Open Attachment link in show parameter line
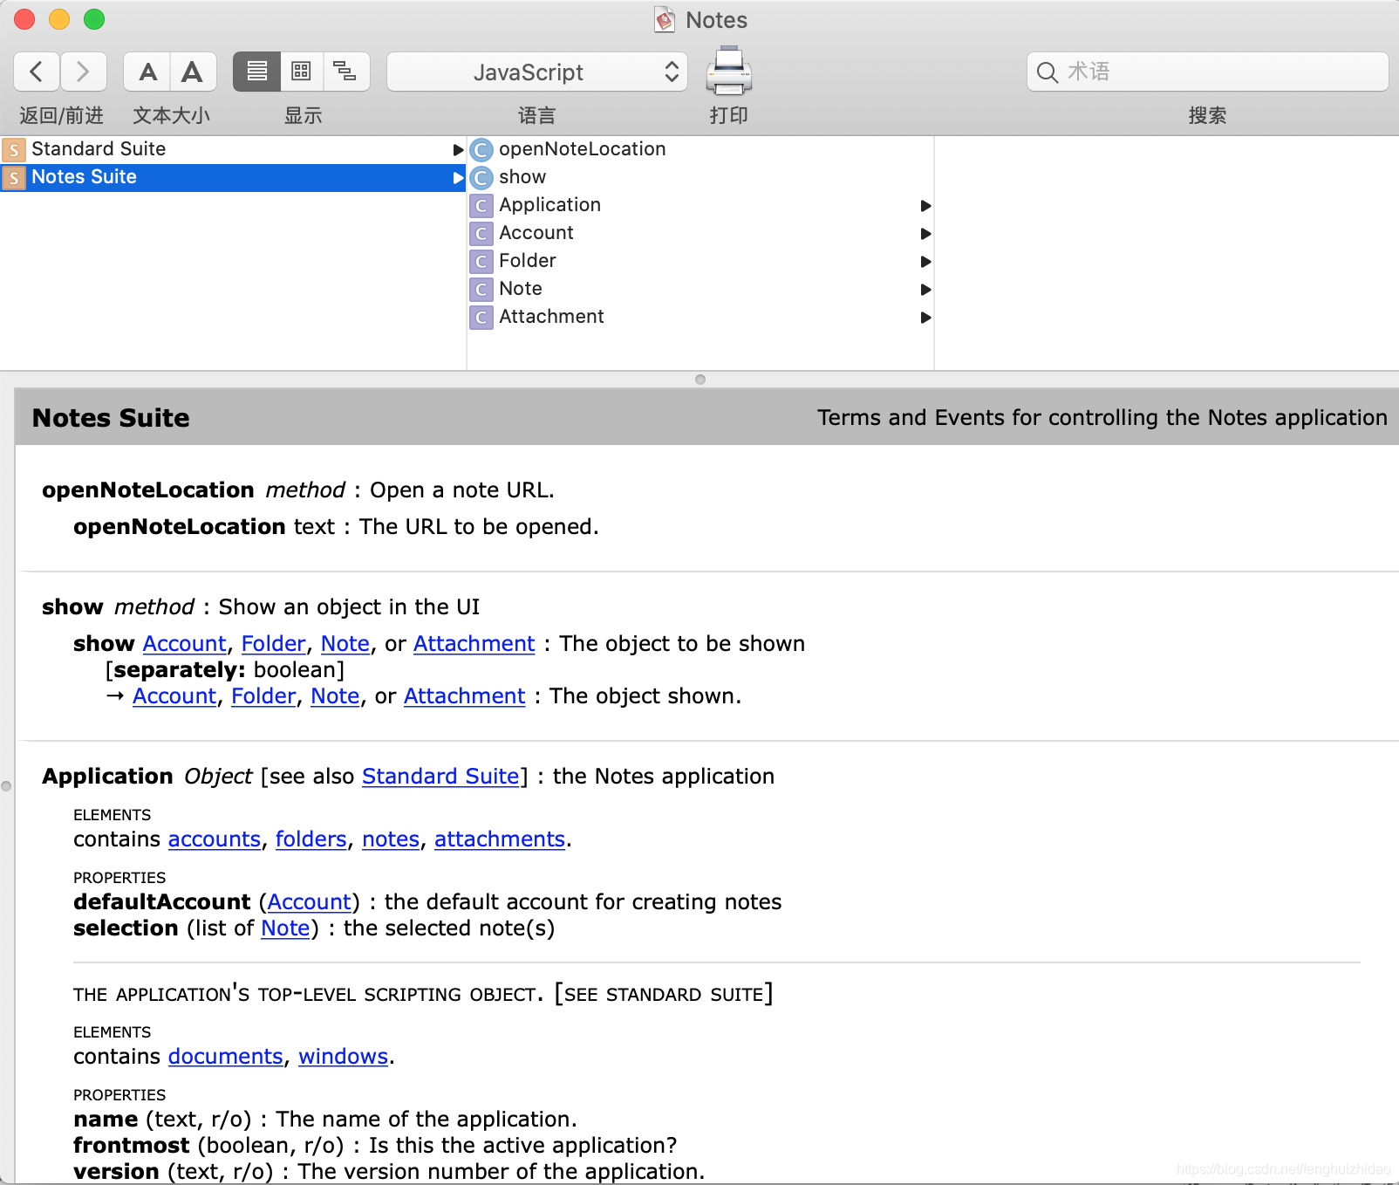This screenshot has height=1185, width=1399. (x=474, y=644)
